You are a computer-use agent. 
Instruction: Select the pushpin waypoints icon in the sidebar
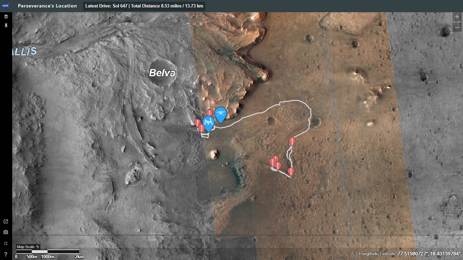(x=6, y=26)
